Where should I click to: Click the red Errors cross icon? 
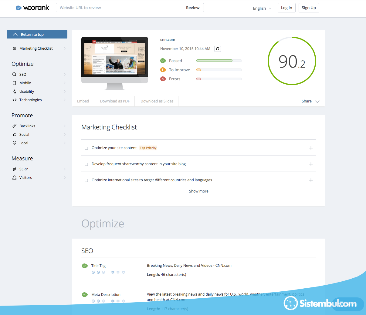pyautogui.click(x=163, y=79)
